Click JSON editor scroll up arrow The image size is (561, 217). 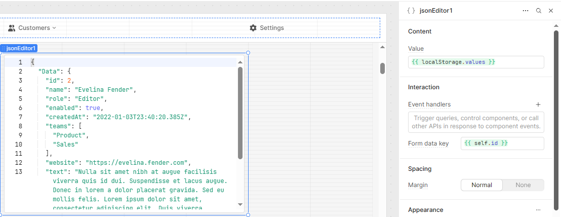[x=240, y=62]
